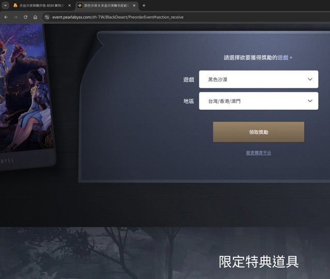Expand the 地區 dropdown showing 台灣/香港/澳門
The image size is (330, 279).
click(x=258, y=101)
